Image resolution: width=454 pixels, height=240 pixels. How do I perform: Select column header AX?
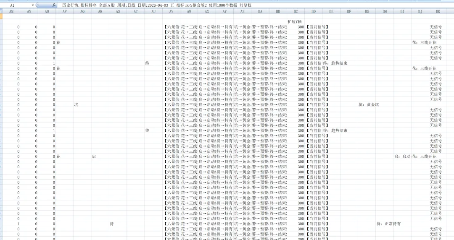coord(207,12)
